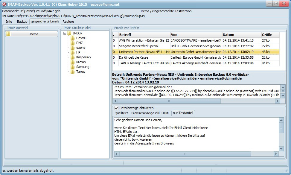Screen dimensions: 291x175
Task: Click the exone folder icon
Action: pos(72,48)
